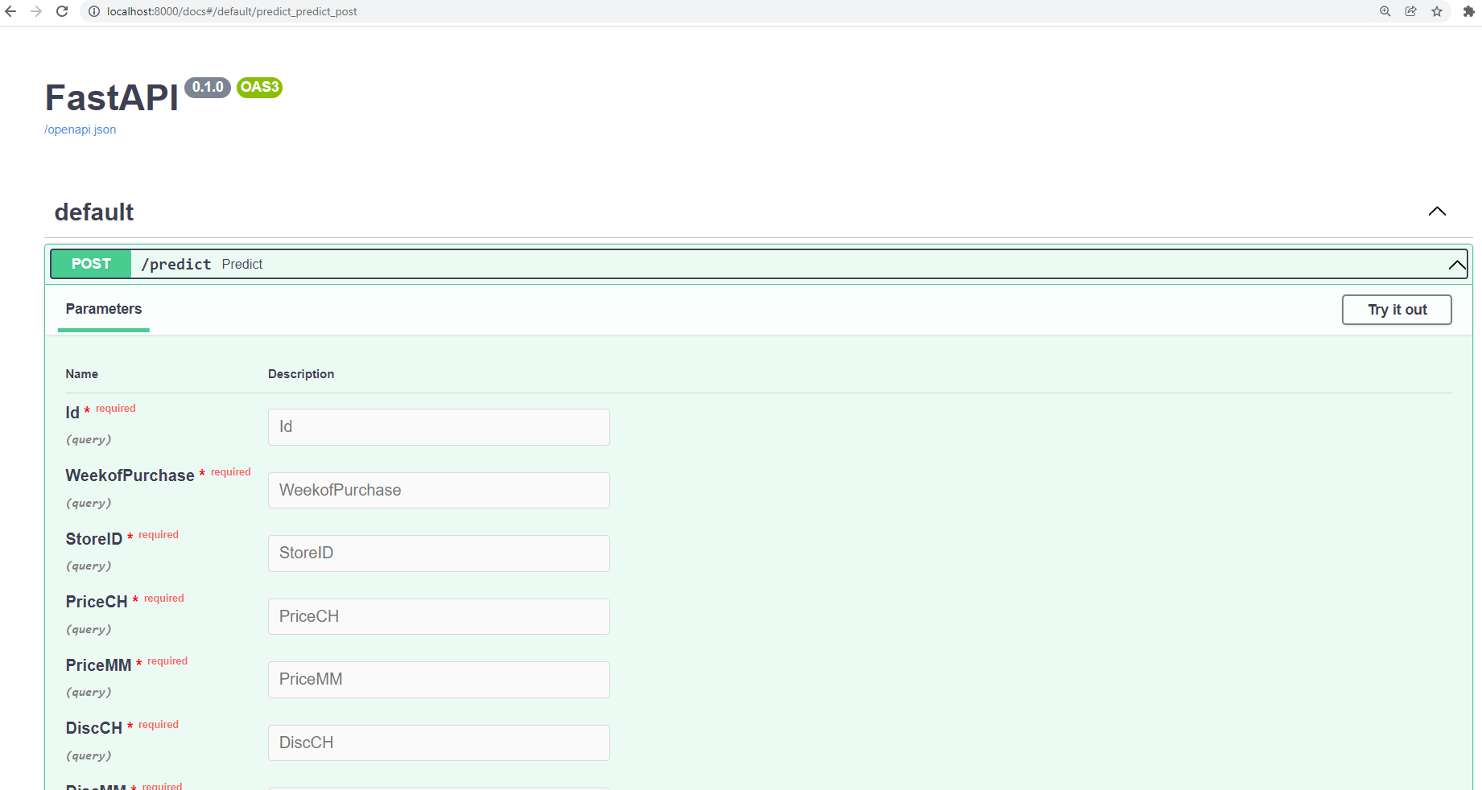Click the StoreID parameter name
The width and height of the screenshot is (1482, 790).
(94, 539)
